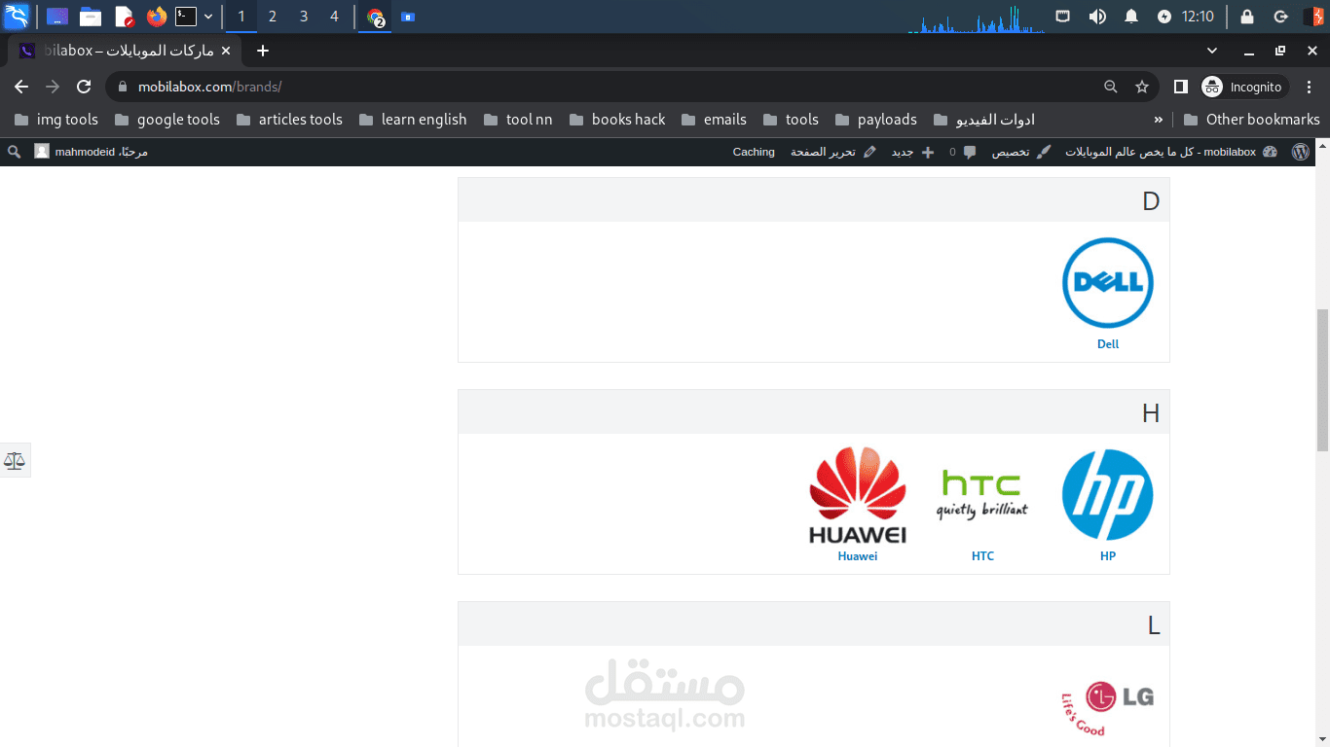This screenshot has height=747, width=1330.
Task: Open the books hack bookmark folder
Action: (x=617, y=120)
